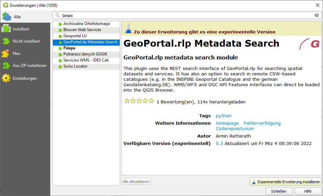Click the magnifier icon in search box
323x196 pixels.
(x=58, y=16)
